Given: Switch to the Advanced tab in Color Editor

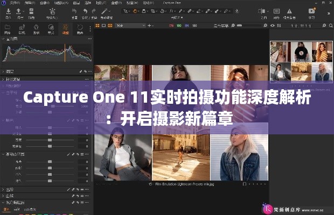Looking at the screenshot, I should pyautogui.click(x=17, y=209).
